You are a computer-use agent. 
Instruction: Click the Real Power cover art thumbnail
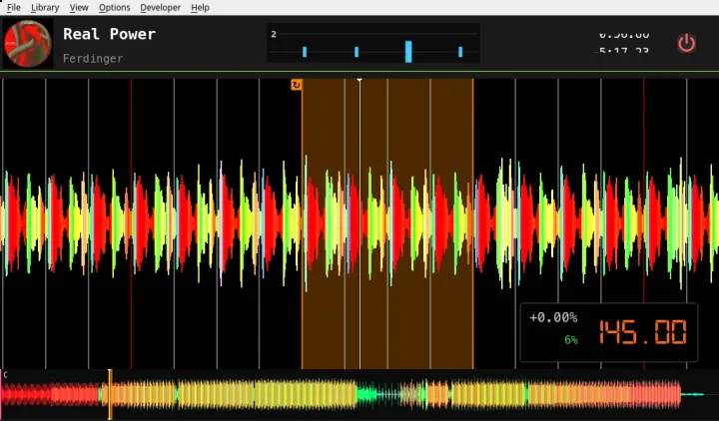click(28, 44)
